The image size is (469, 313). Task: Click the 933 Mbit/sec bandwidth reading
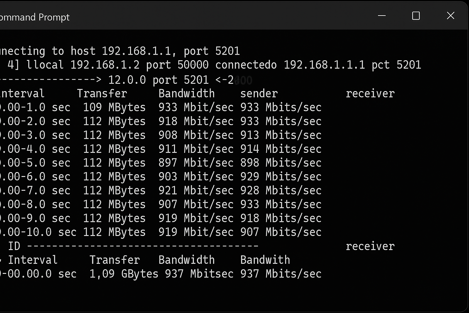(x=196, y=107)
